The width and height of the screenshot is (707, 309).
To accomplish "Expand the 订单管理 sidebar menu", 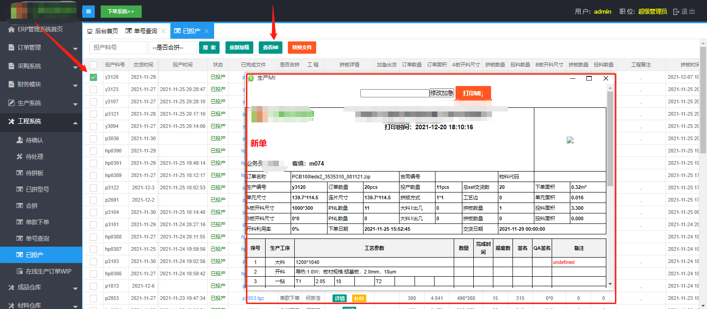I will point(41,47).
